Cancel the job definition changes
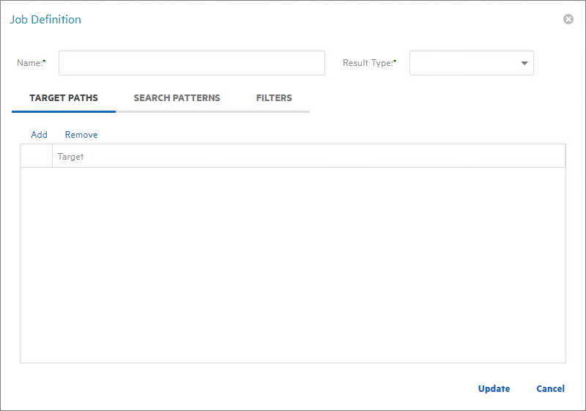Viewport: 586px width, 411px height. 550,389
